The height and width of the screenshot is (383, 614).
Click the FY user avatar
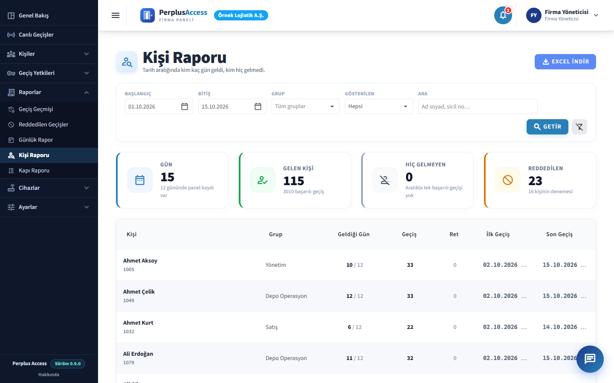coord(534,15)
